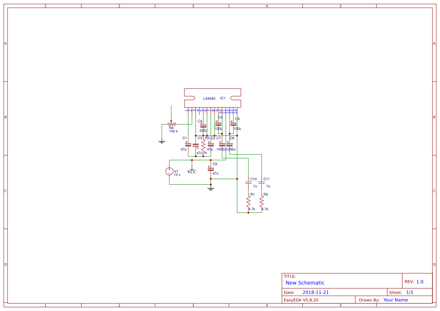Screen dimensions: 440x311
Task: Click the C7 1000u capacitor
Action: (222, 145)
